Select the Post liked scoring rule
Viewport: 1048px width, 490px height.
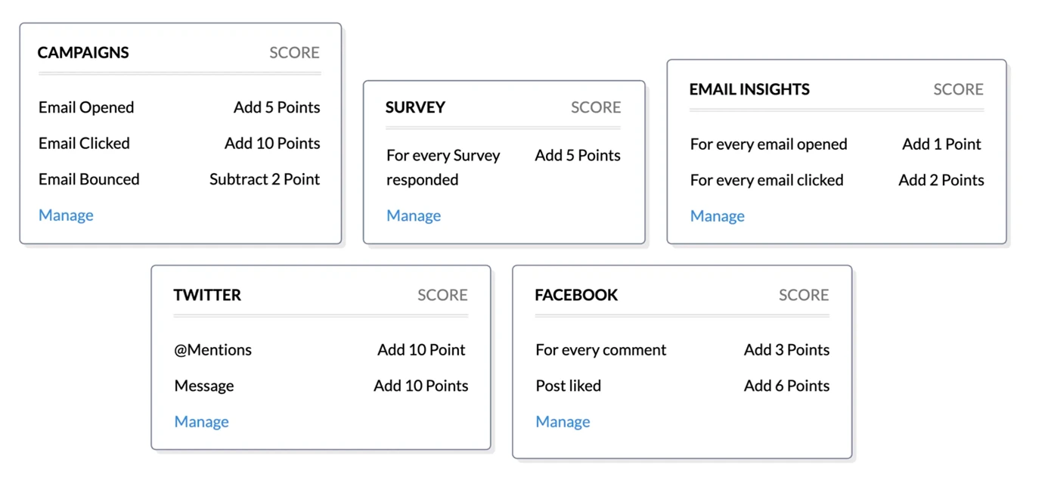[568, 386]
